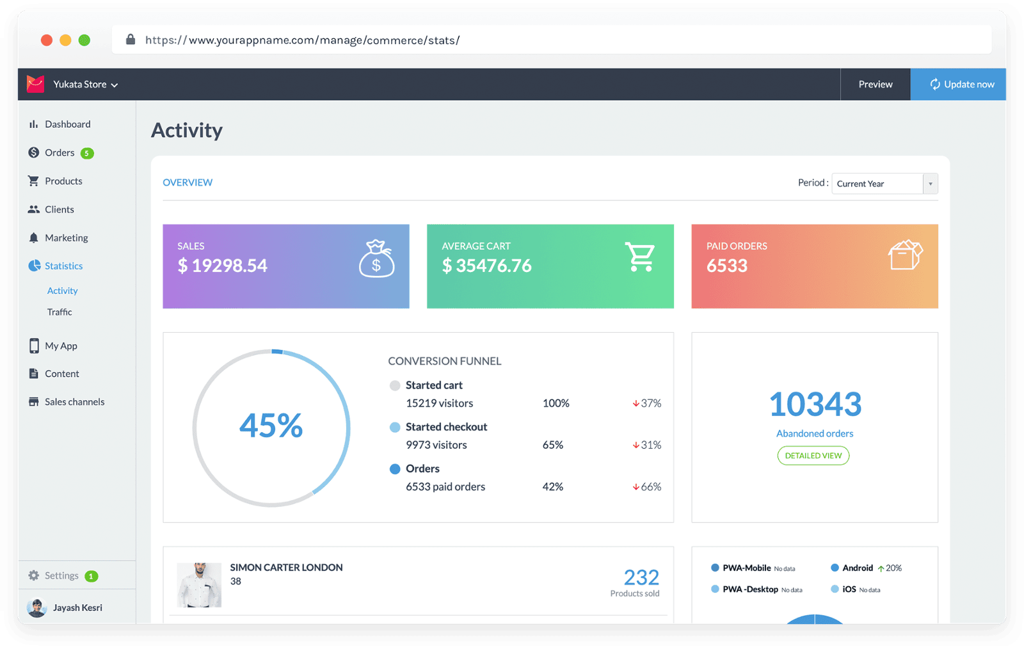Open the Dashboard section from sidebar
The height and width of the screenshot is (649, 1024).
34,124
